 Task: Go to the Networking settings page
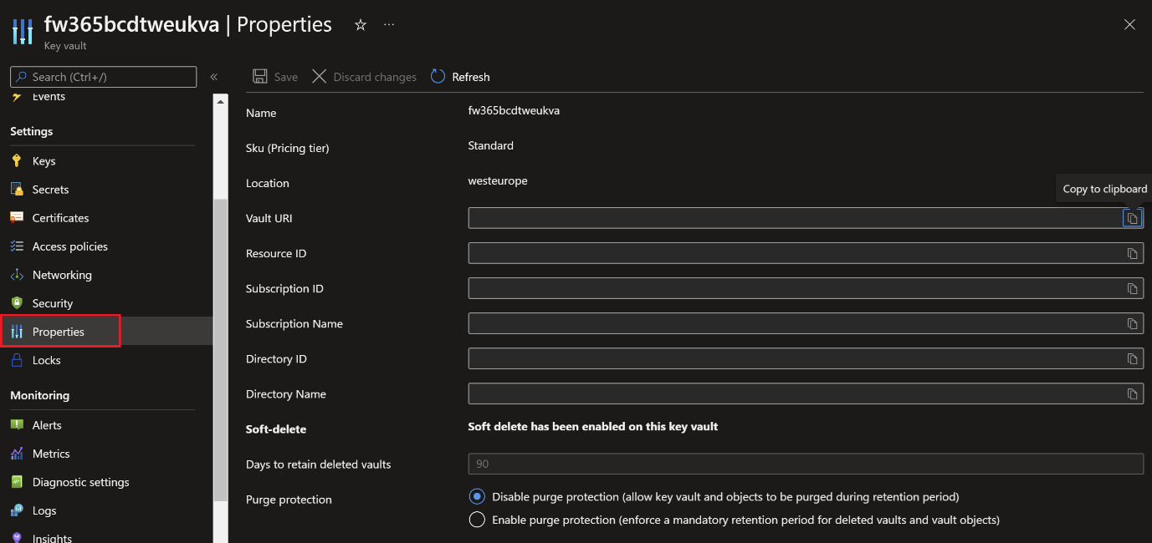[x=62, y=275]
